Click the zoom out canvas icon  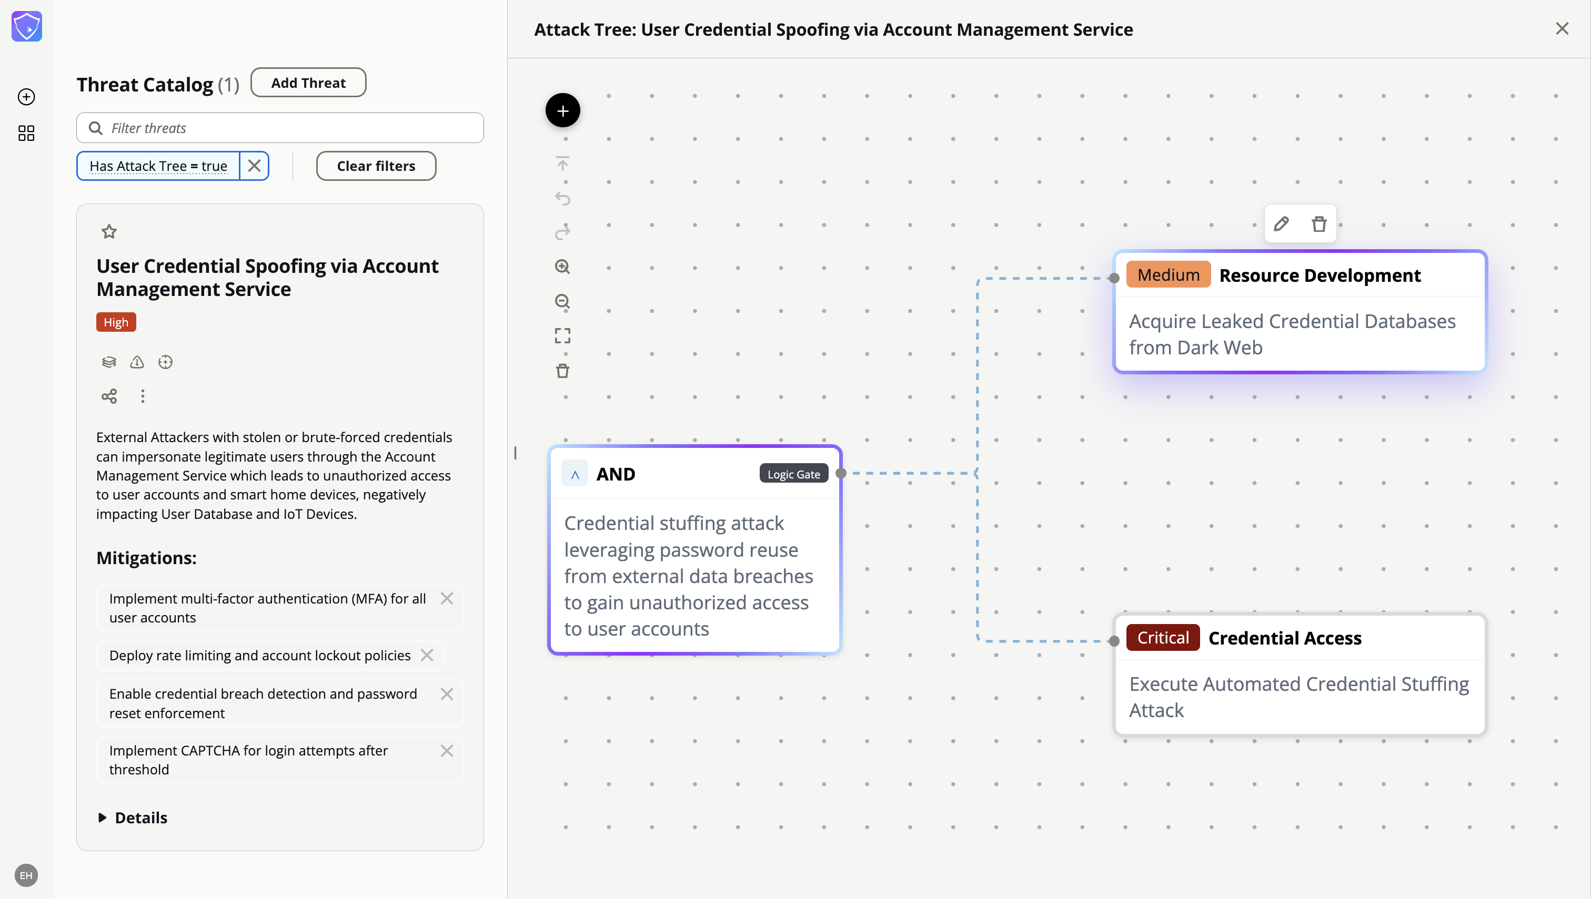[562, 301]
